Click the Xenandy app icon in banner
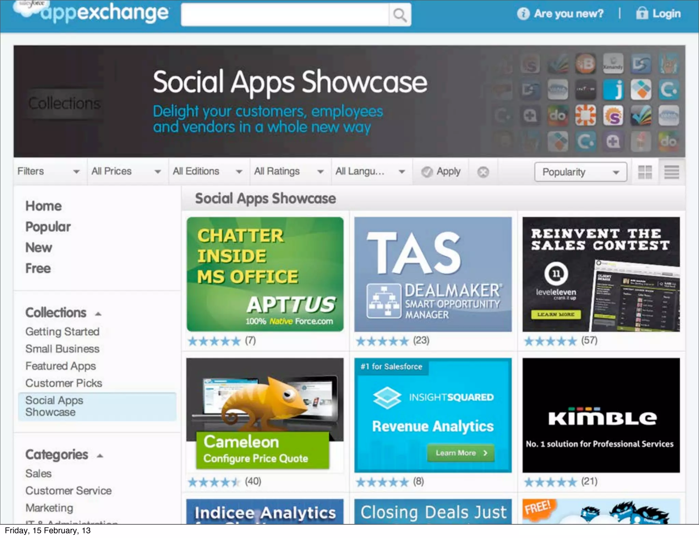This screenshot has width=699, height=538. click(x=613, y=63)
